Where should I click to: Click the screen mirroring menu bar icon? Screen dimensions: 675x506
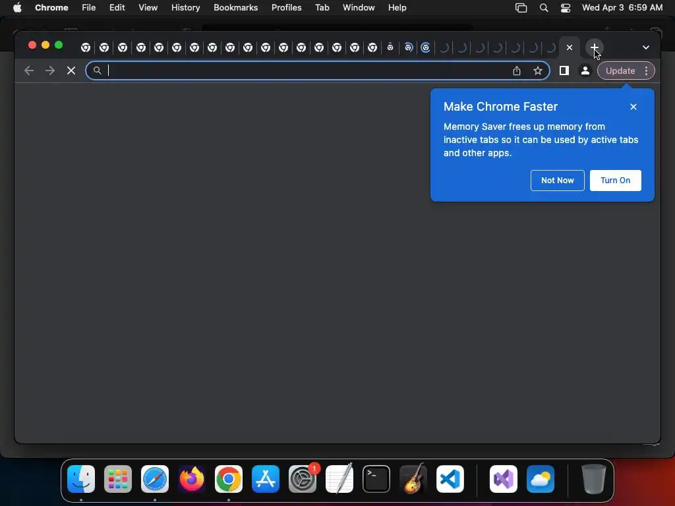click(x=521, y=8)
